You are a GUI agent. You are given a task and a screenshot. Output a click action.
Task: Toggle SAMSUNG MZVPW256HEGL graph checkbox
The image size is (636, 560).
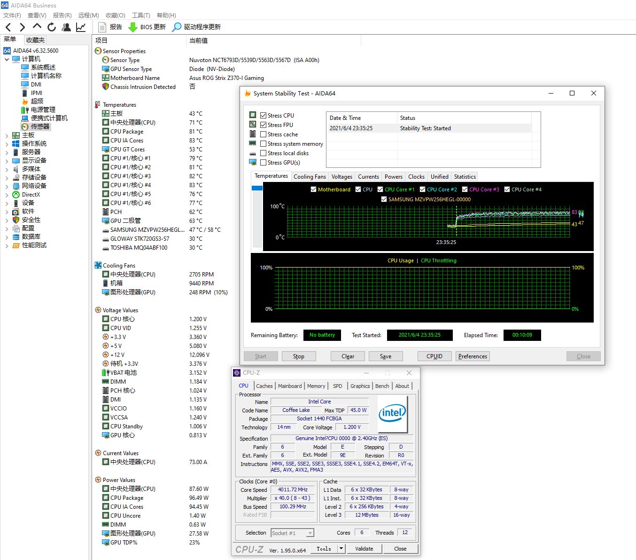[x=384, y=199]
